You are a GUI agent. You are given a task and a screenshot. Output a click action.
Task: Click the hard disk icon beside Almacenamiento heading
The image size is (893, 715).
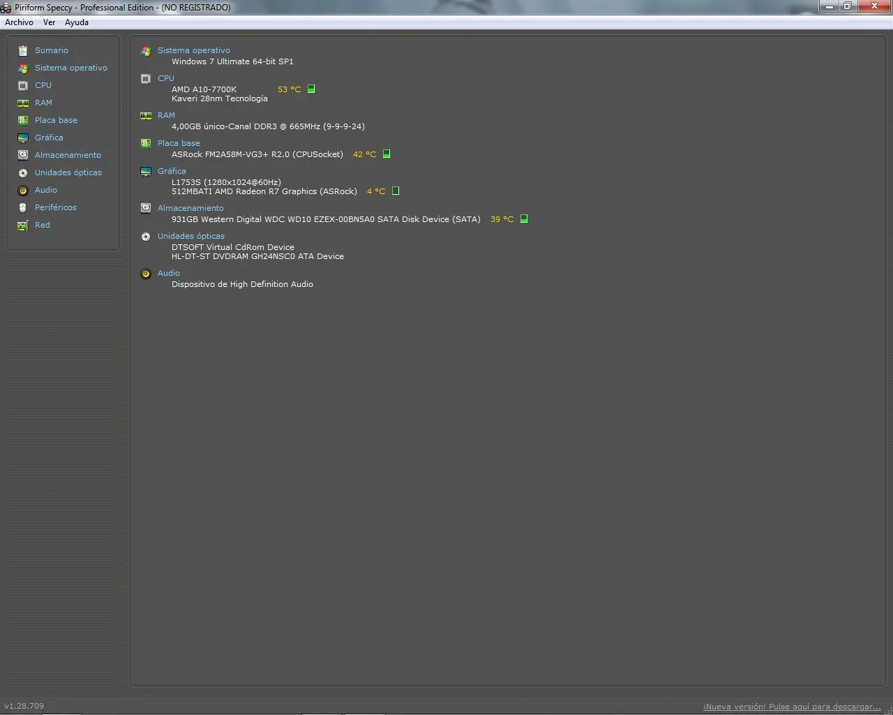(146, 208)
